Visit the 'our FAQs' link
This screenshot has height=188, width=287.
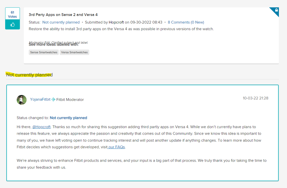tap(117, 147)
